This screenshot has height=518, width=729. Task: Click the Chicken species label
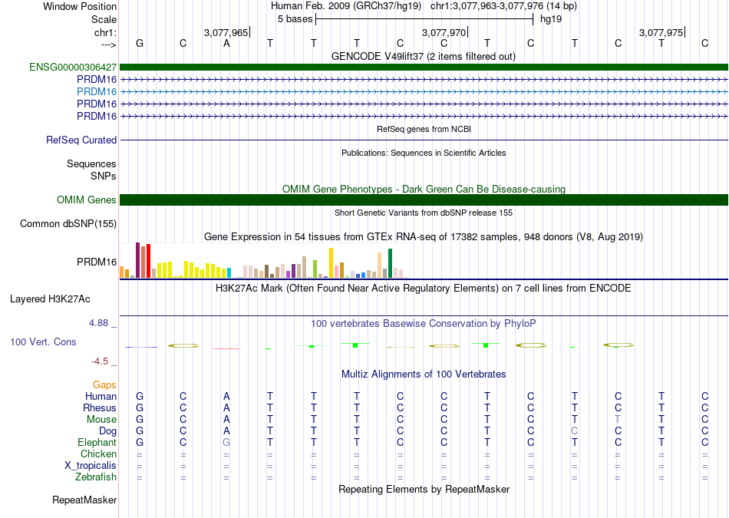pyautogui.click(x=98, y=454)
